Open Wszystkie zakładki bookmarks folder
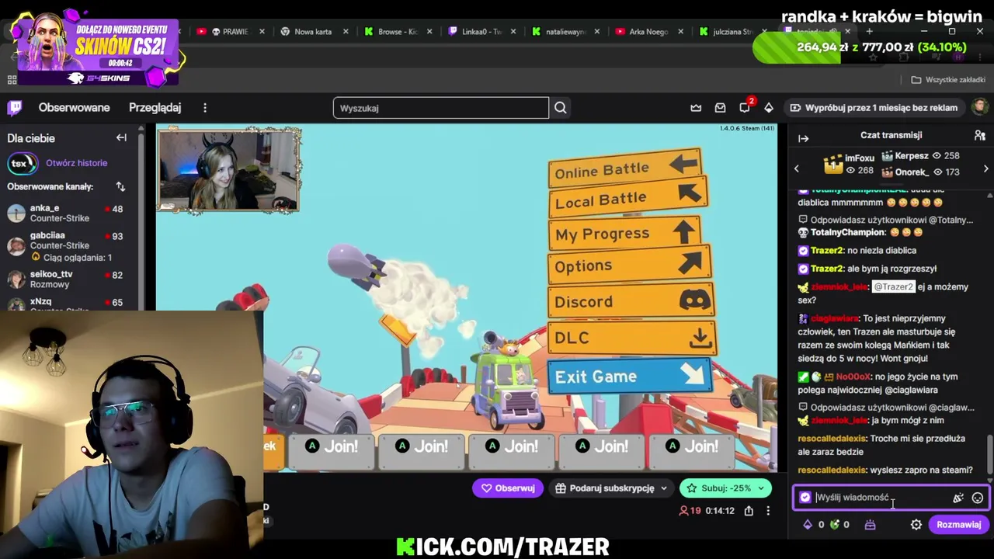The width and height of the screenshot is (994, 559). point(948,80)
